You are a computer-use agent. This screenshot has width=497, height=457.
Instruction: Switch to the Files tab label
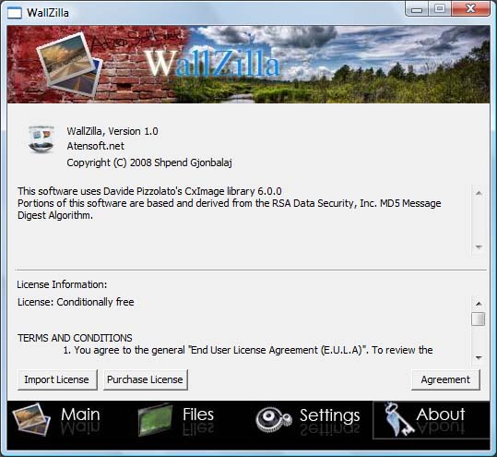tap(198, 415)
